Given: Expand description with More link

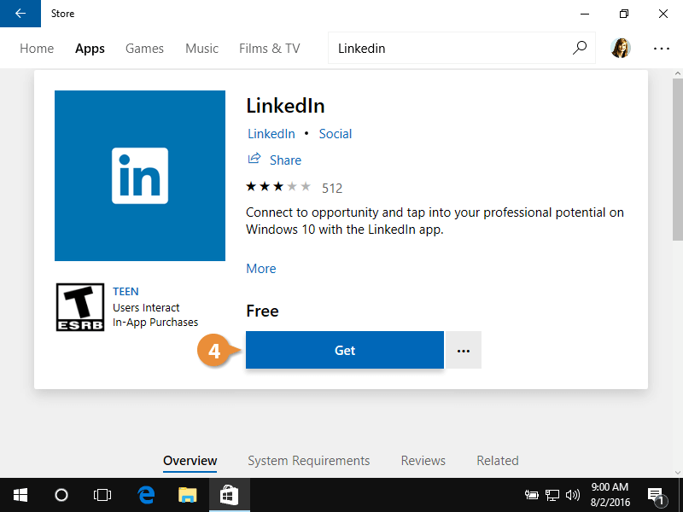Looking at the screenshot, I should pos(261,269).
